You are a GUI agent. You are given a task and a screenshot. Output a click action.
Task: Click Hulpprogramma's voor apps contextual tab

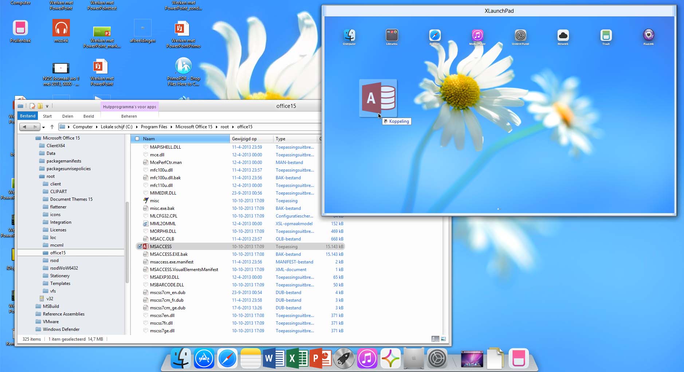coord(130,107)
